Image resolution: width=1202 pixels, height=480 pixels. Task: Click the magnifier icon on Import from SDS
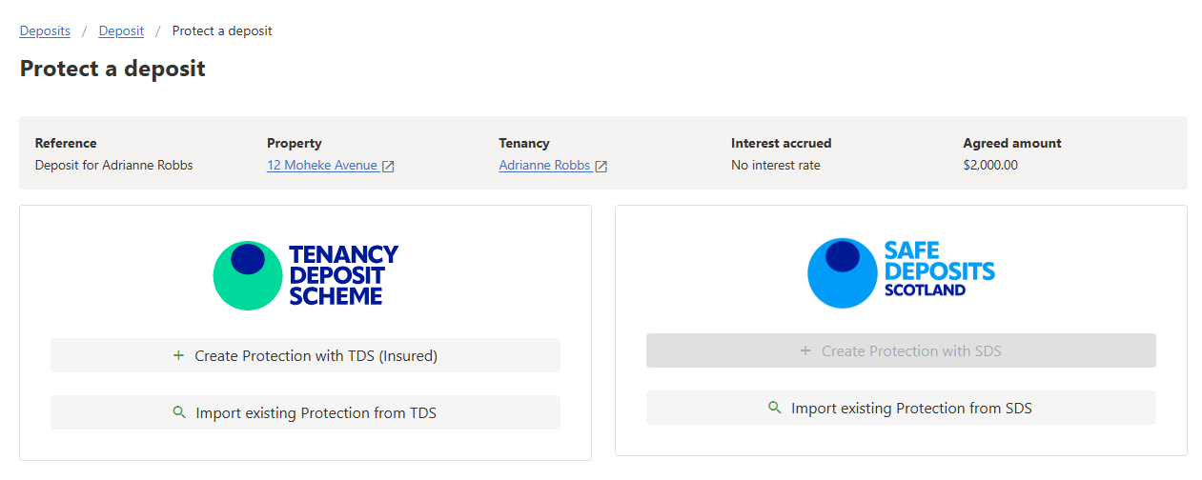pos(775,408)
